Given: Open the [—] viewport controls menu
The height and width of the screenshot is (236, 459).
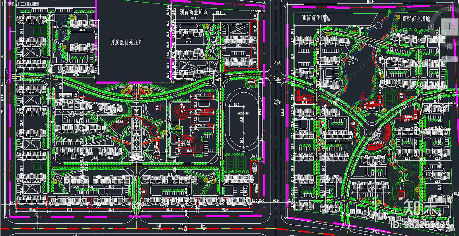Looking at the screenshot, I should pos(4,4).
